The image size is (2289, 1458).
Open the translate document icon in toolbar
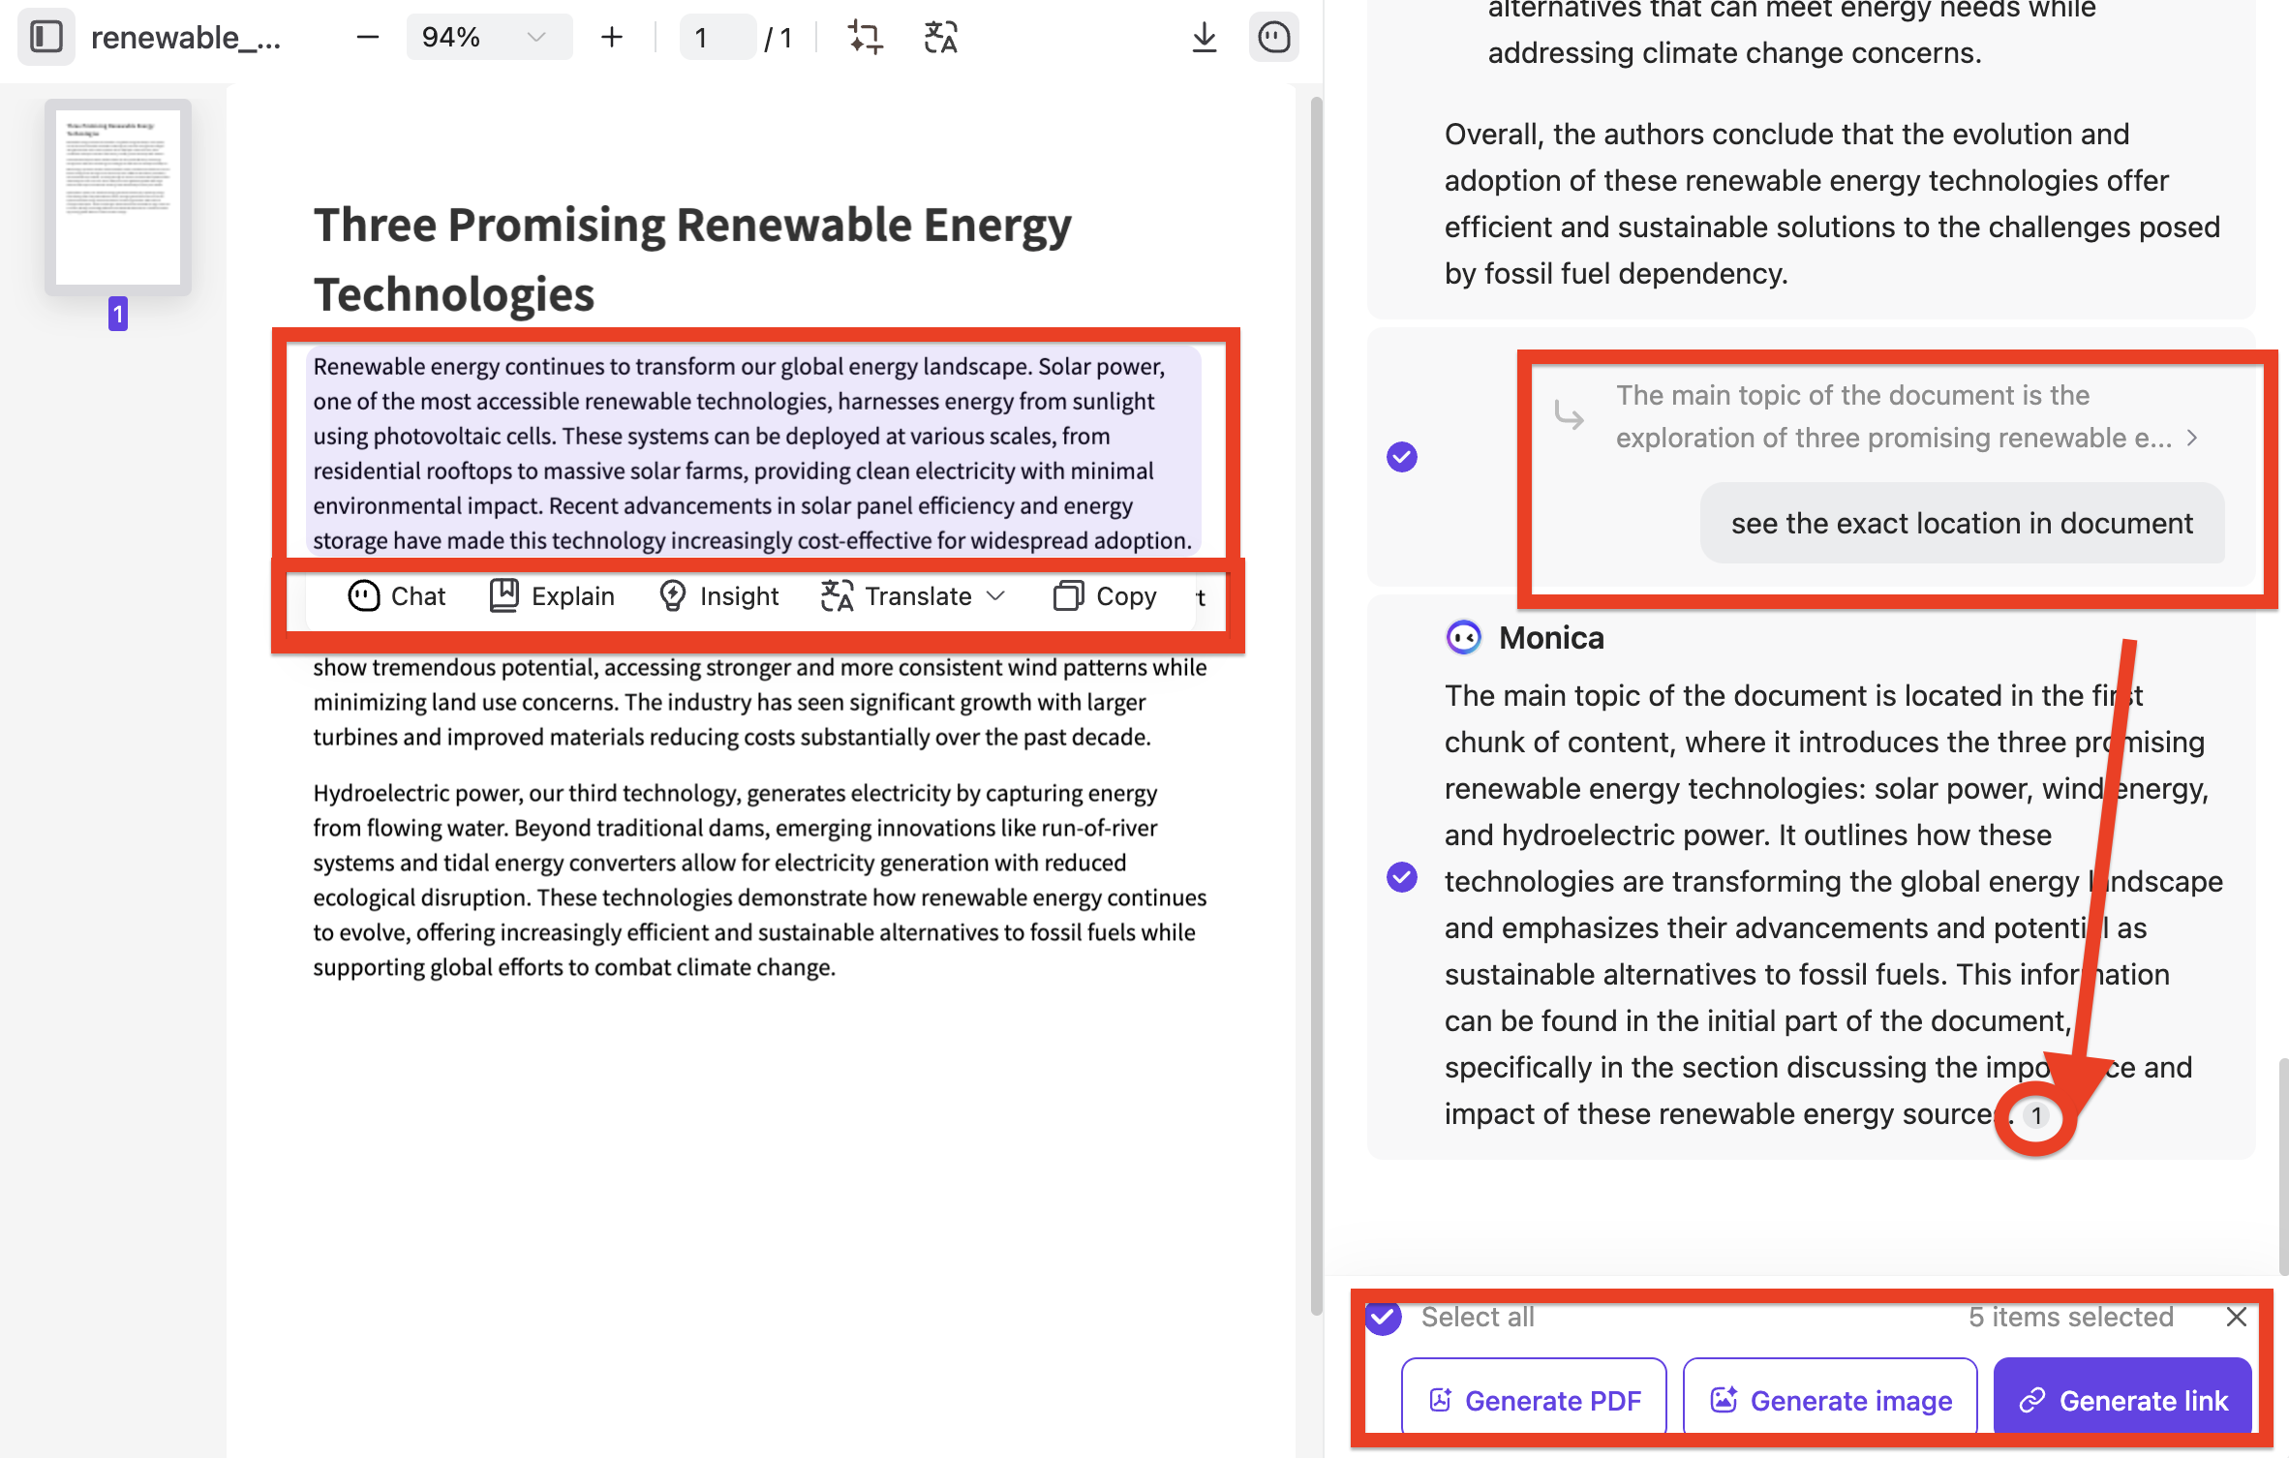(940, 38)
